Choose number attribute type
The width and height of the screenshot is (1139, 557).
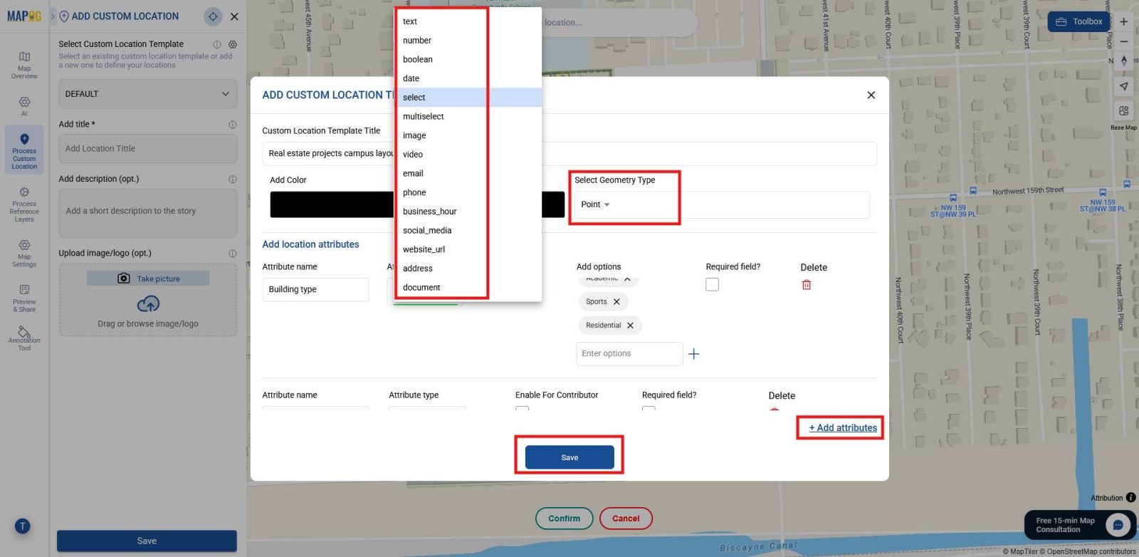pyautogui.click(x=468, y=41)
